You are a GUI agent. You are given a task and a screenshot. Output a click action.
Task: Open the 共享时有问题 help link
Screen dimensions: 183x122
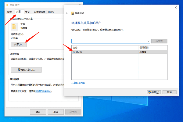[78, 83]
